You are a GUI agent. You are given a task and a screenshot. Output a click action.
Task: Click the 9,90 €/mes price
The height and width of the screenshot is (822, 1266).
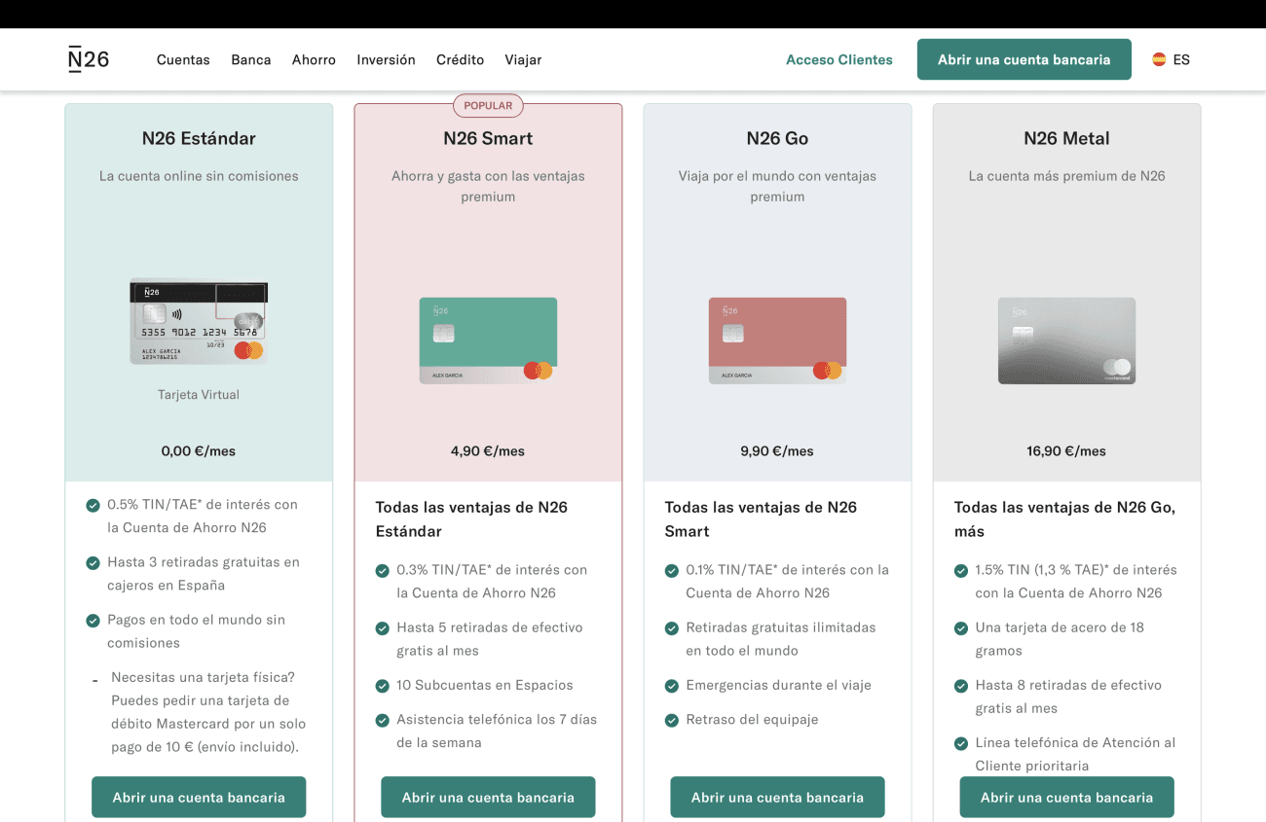(x=777, y=450)
